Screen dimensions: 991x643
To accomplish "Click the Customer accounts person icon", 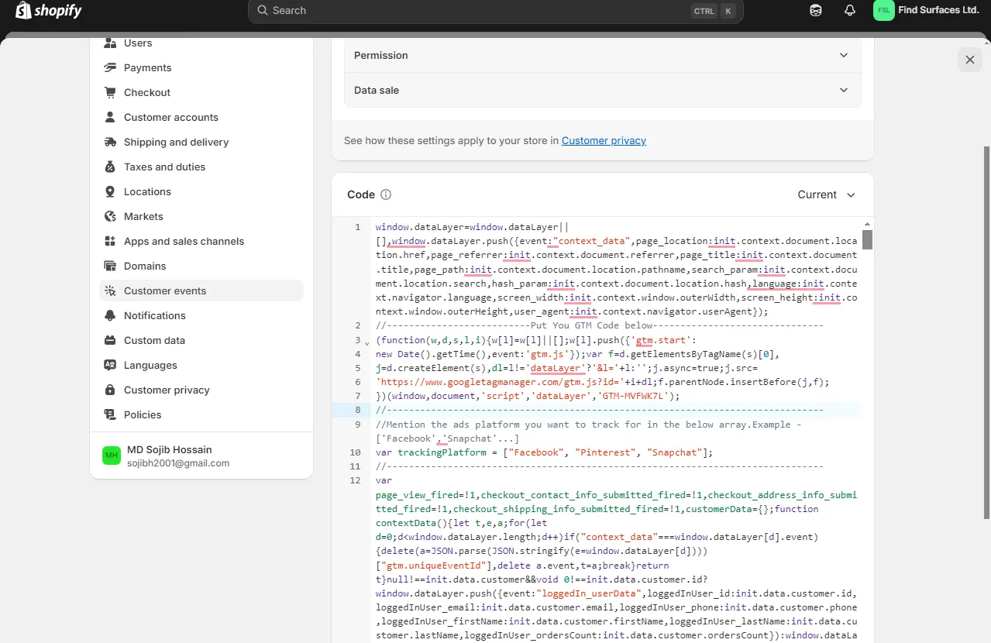I will pyautogui.click(x=110, y=117).
